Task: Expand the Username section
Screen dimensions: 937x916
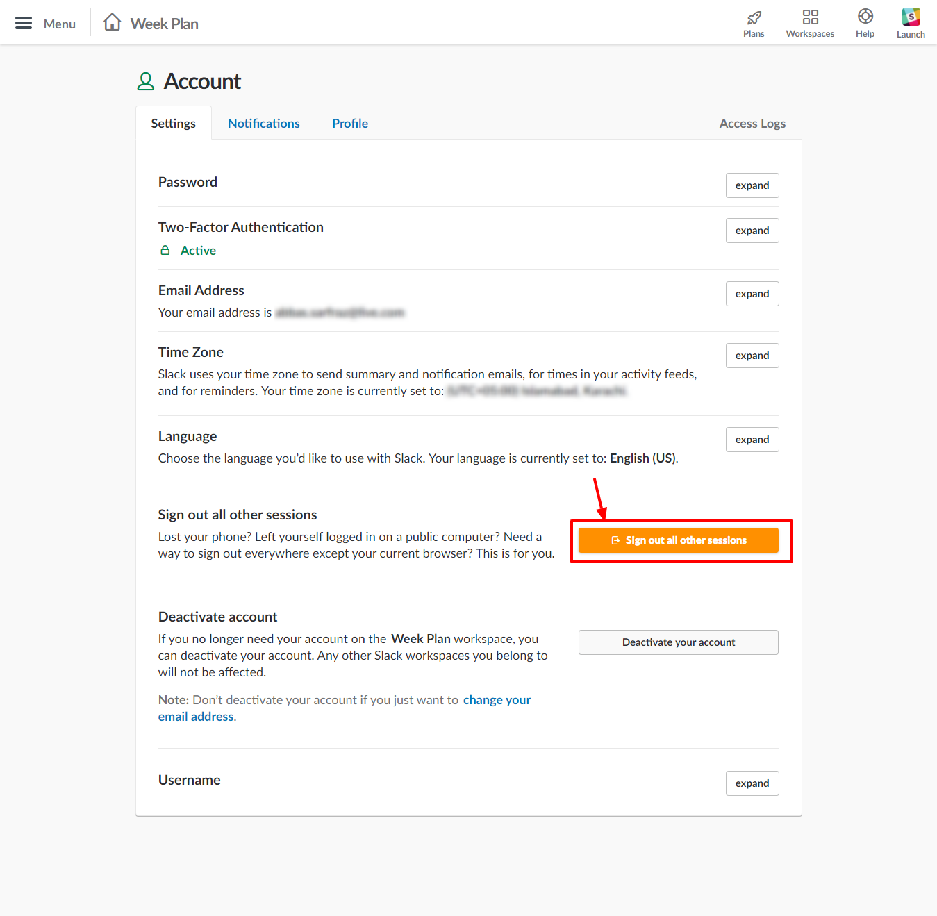Action: coord(752,783)
